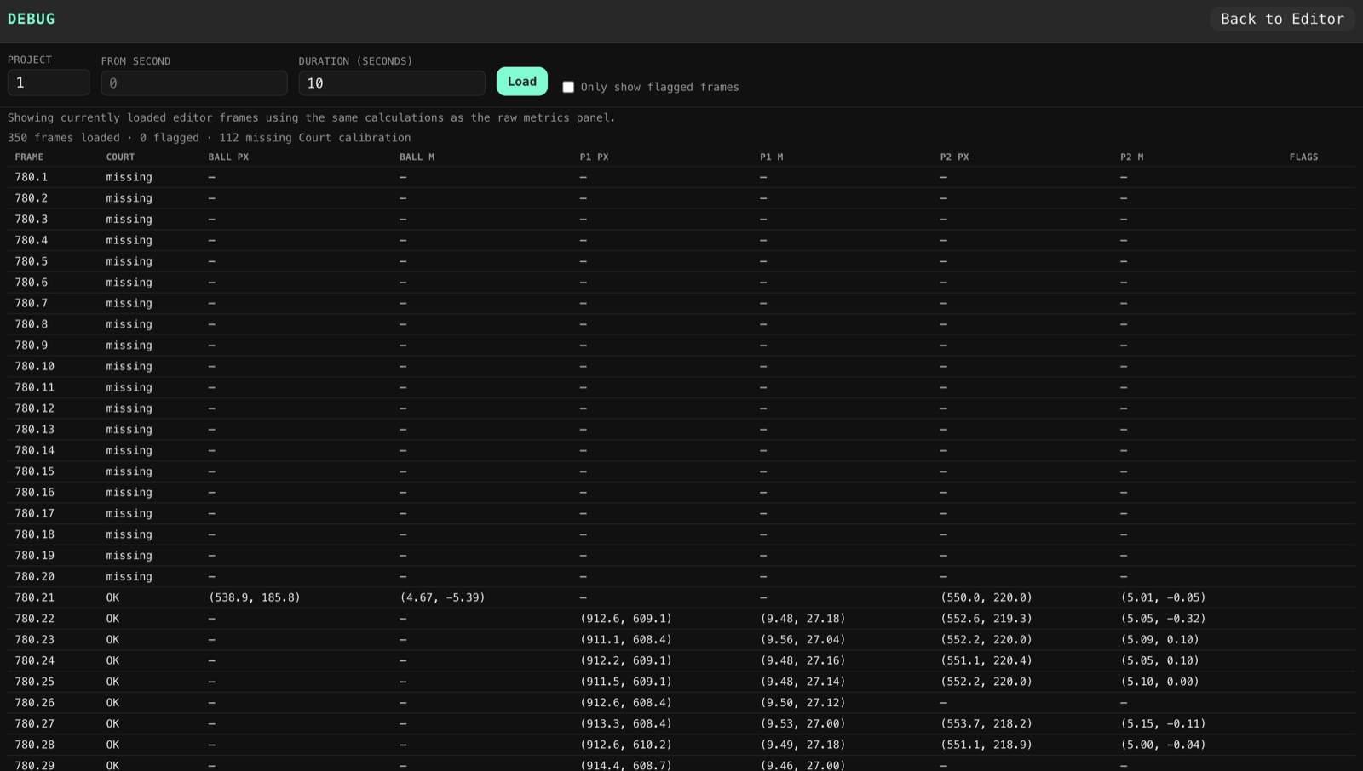Click court status missing in row 780.15
This screenshot has width=1363, height=771.
click(129, 471)
